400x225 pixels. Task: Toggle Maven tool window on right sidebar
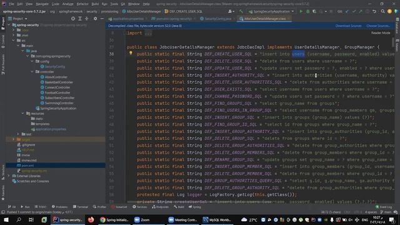pyautogui.click(x=397, y=46)
